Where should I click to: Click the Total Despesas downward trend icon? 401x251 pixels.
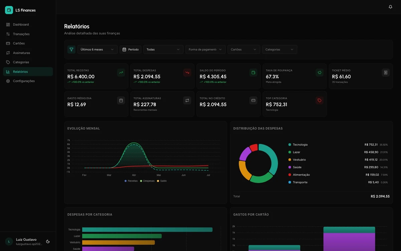[187, 73]
